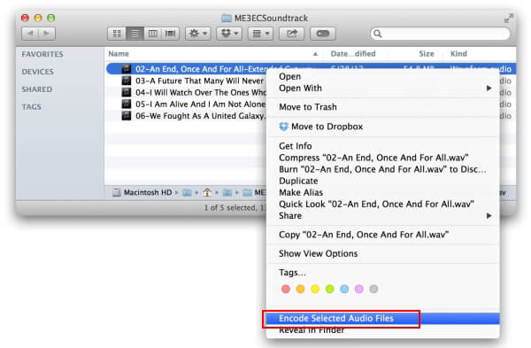Go forward with the Finder forward arrow
Screen dimensions: 531x348
point(47,34)
